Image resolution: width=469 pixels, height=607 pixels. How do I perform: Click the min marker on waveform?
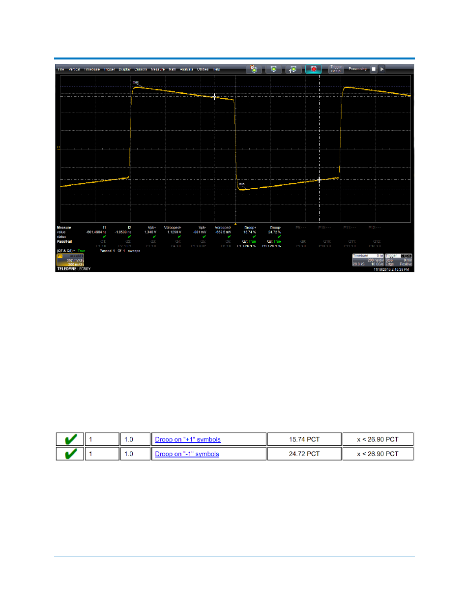coord(241,184)
